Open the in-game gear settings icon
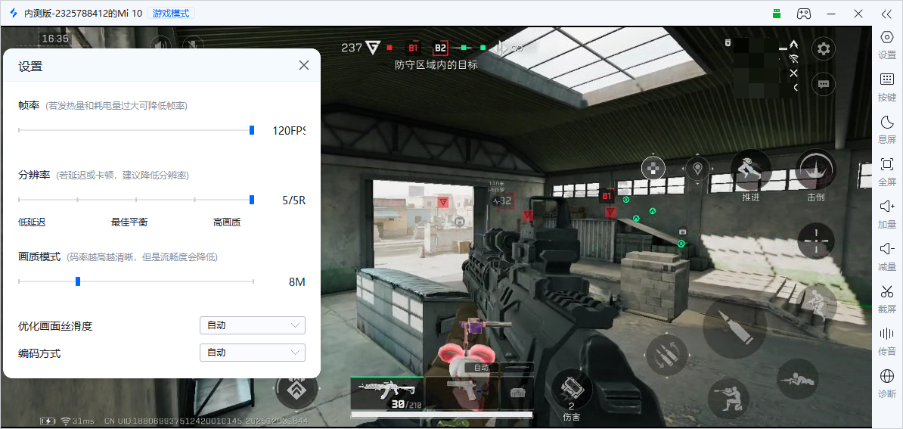903x429 pixels. pos(823,49)
